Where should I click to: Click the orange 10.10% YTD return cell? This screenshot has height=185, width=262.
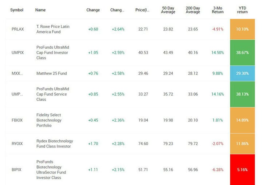click(x=242, y=29)
